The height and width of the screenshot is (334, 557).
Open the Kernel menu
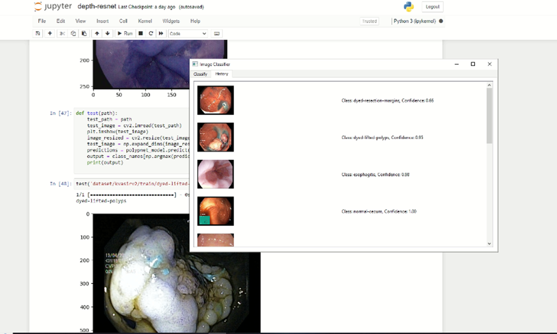coord(144,21)
